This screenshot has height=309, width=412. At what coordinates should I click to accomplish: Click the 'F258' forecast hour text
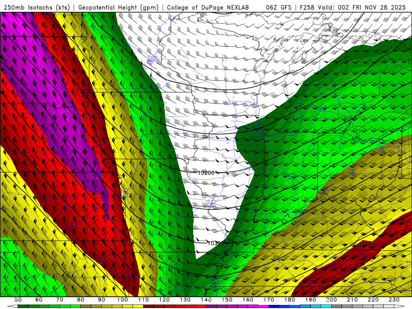pyautogui.click(x=307, y=7)
